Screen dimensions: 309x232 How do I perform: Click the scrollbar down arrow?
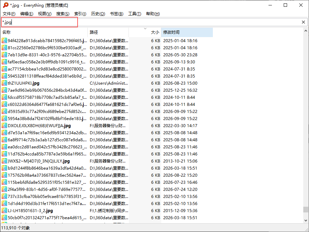coord(306,221)
